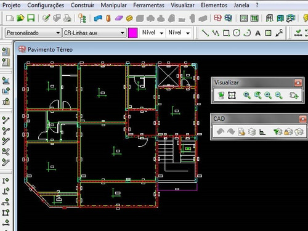Click the purple slab element icon
Viewport: 308px width, 231px height.
click(x=119, y=18)
